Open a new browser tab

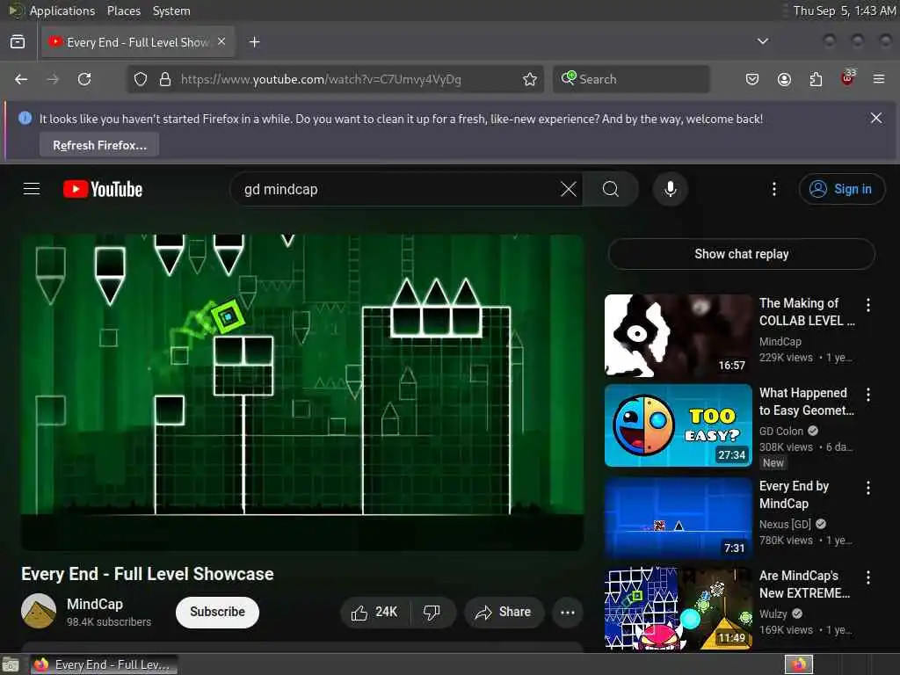(255, 42)
